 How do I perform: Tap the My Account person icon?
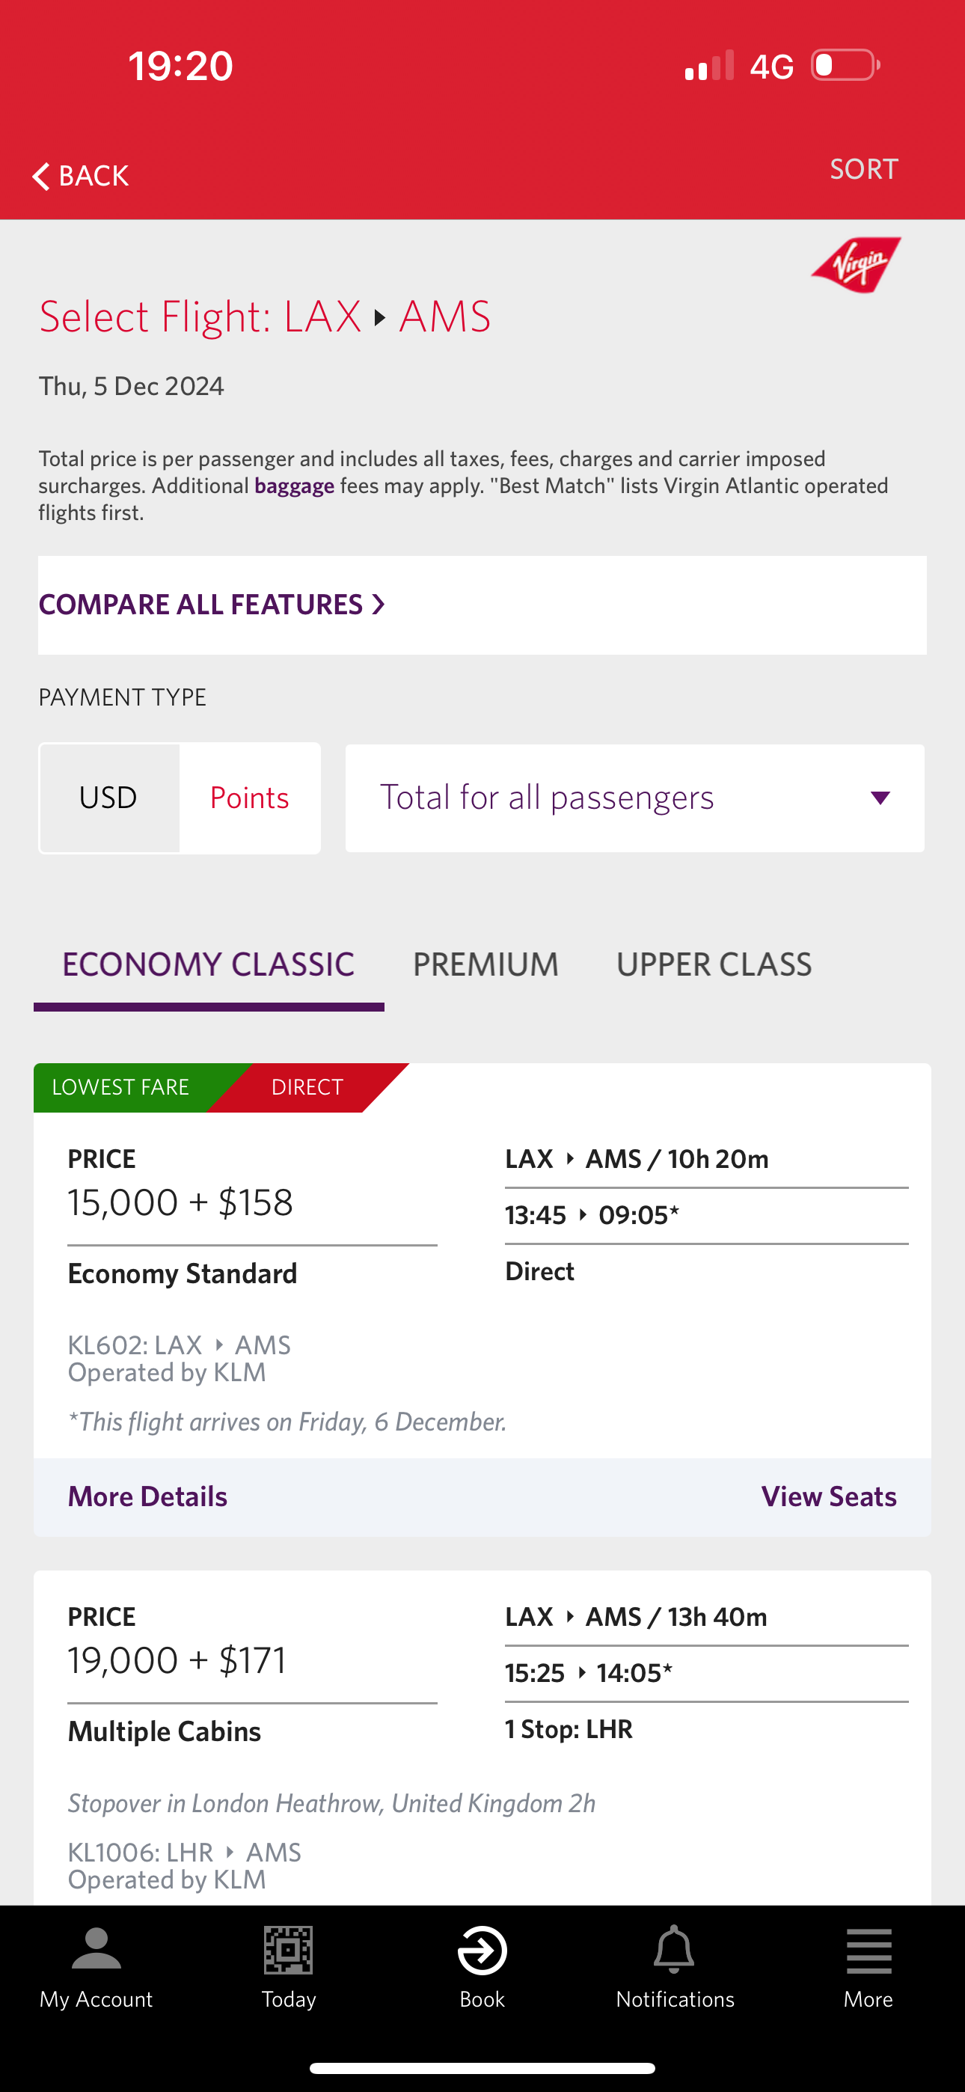click(96, 1949)
